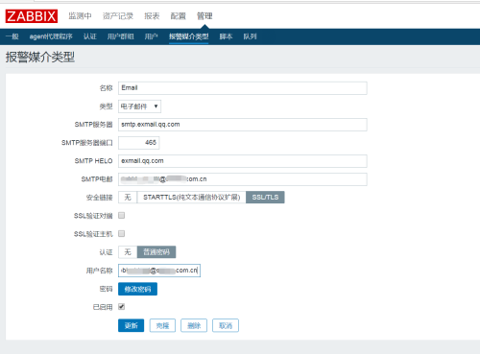The image size is (480, 354).
Task: Edit the SMTP port field 465
Action: [x=139, y=143]
